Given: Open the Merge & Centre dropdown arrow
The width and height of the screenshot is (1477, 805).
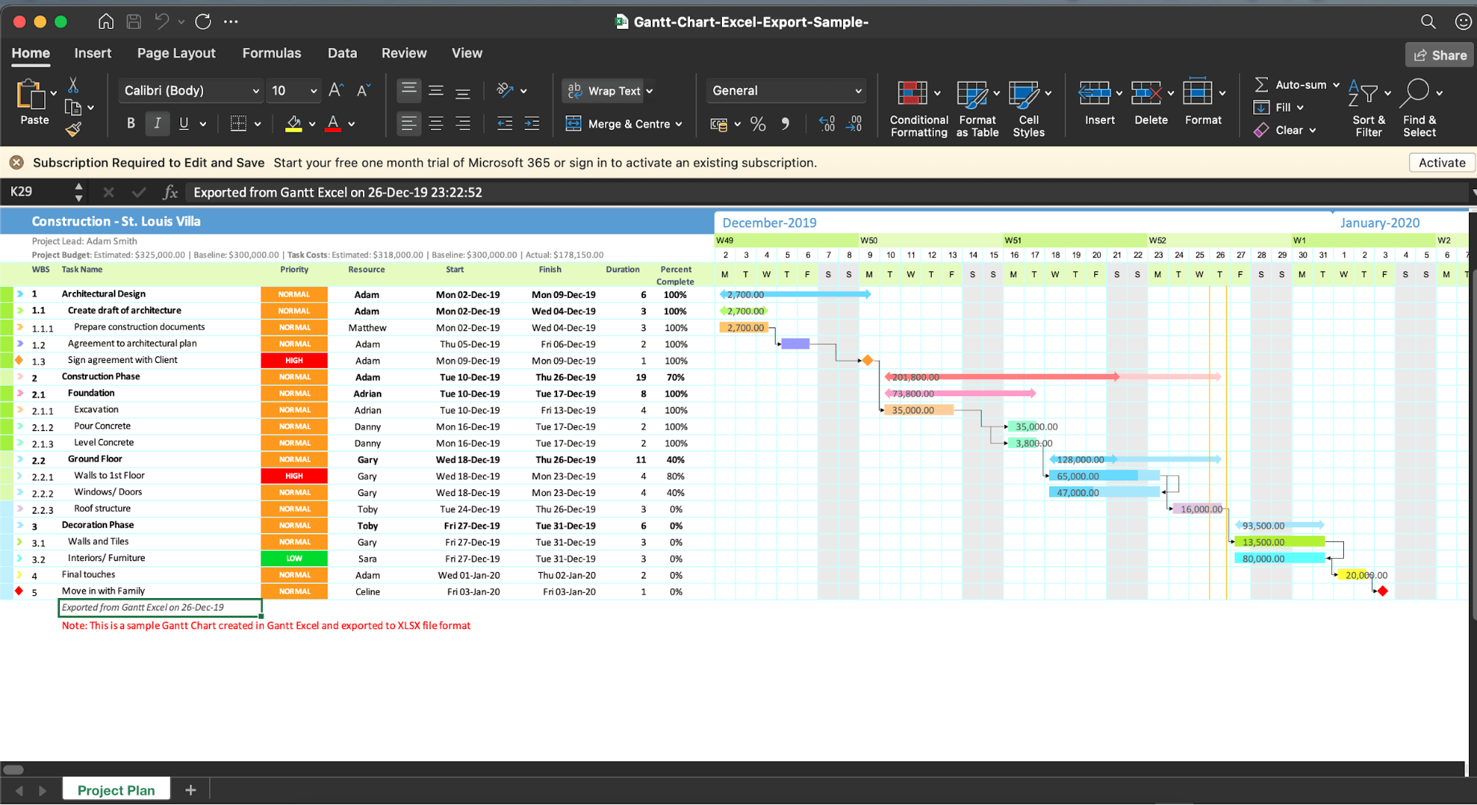Looking at the screenshot, I should (679, 124).
